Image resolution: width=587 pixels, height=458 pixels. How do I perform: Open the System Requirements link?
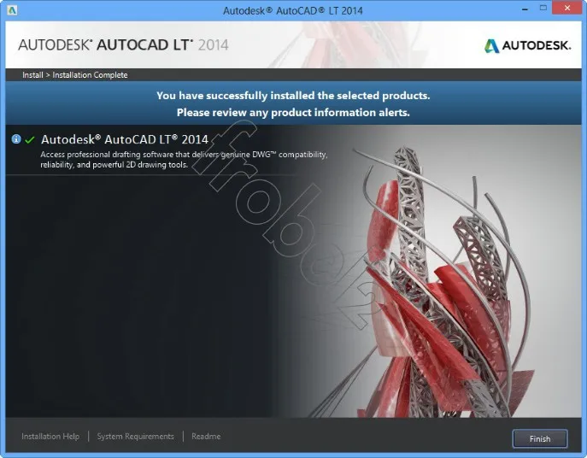(x=136, y=437)
